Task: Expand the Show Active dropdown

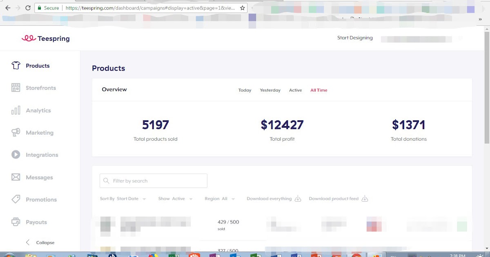Action: click(176, 198)
